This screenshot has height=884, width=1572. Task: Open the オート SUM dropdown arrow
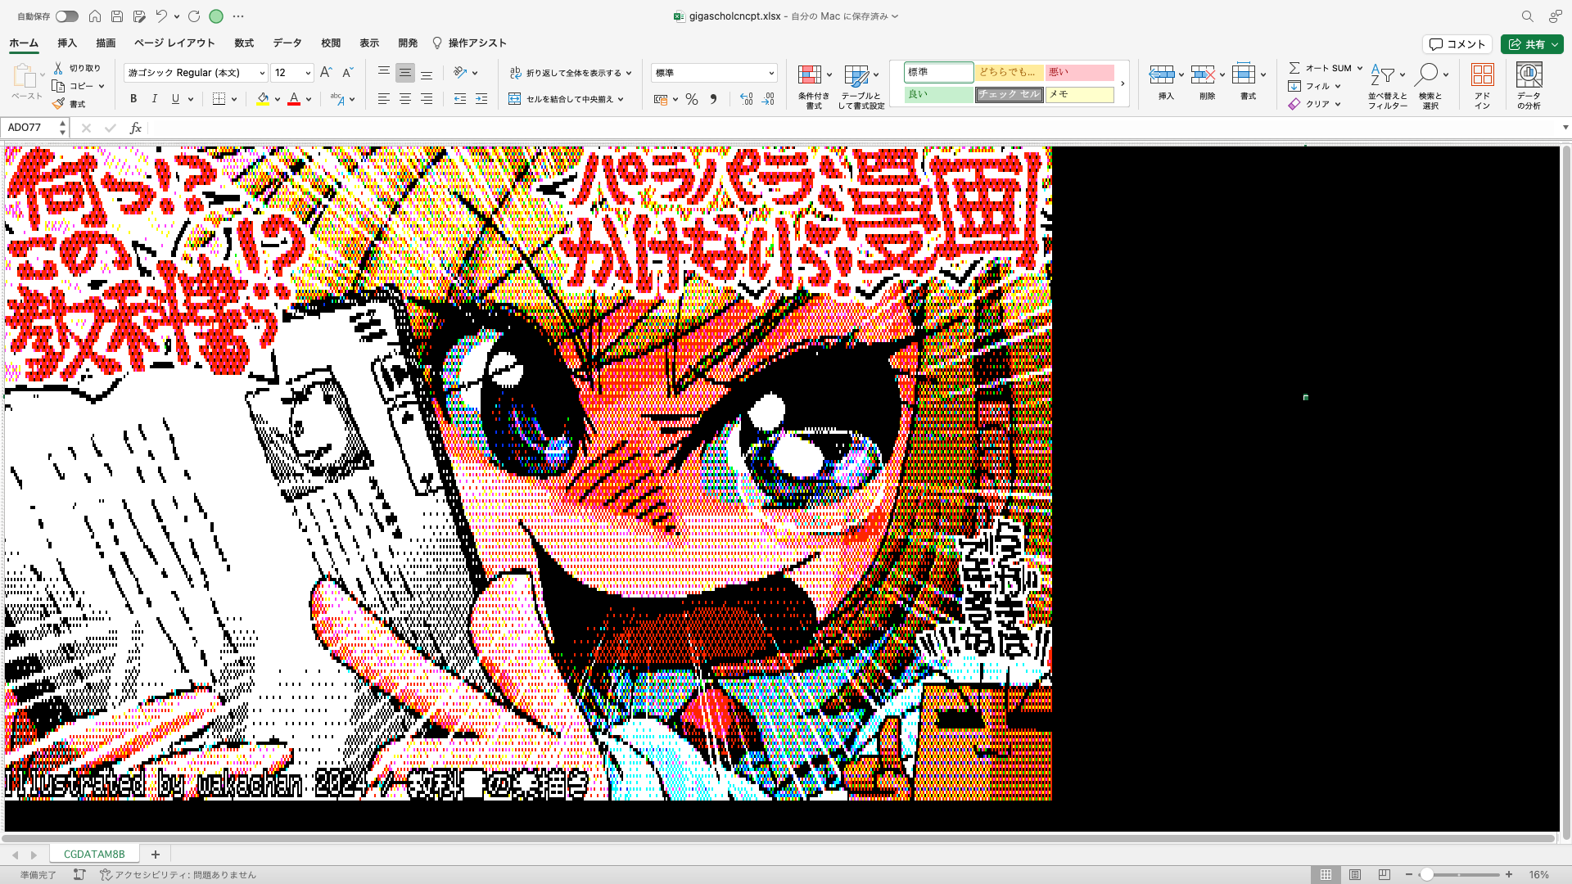point(1360,68)
